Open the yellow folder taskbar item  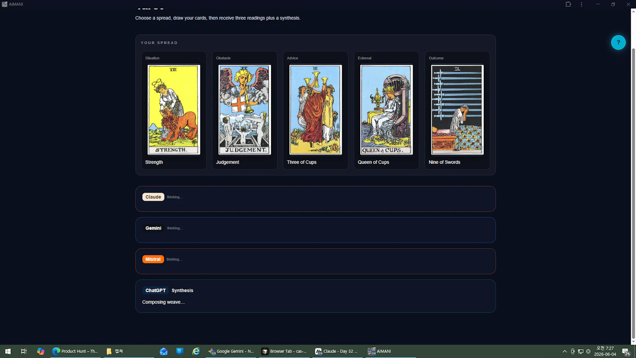click(128, 351)
